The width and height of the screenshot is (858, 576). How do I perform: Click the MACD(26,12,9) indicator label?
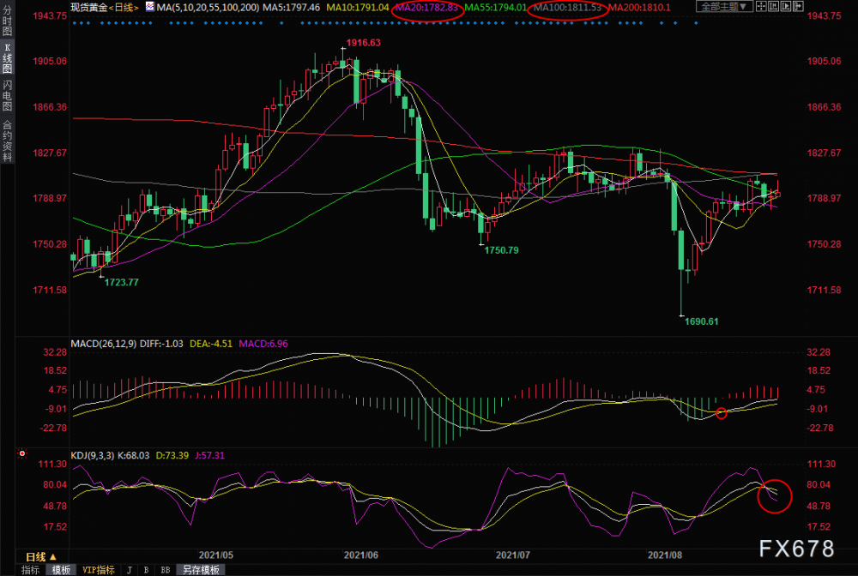[104, 344]
